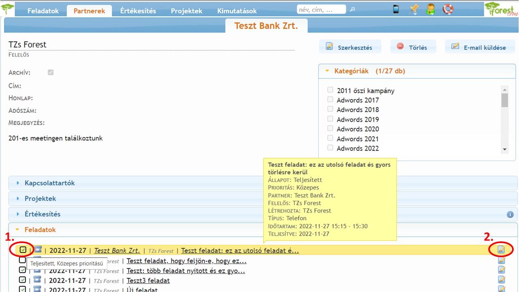The width and height of the screenshot is (519, 292).
Task: Check the Adwords 2017 category
Action: click(330, 100)
